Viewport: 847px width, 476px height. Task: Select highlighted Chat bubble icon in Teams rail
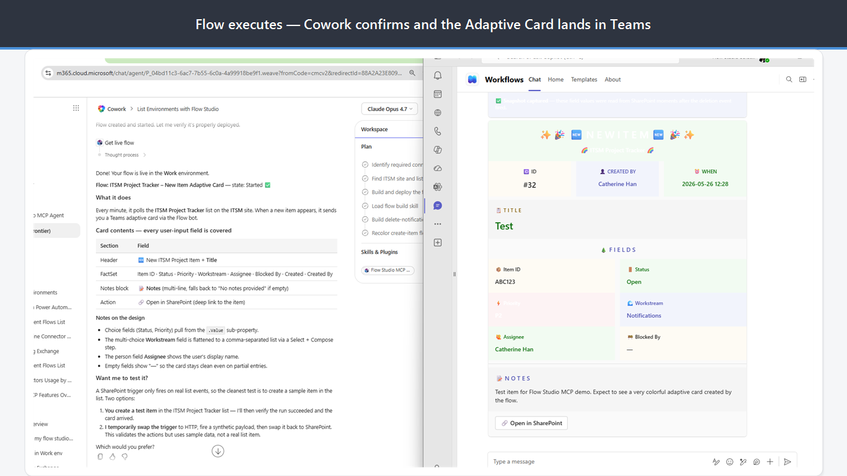point(438,205)
